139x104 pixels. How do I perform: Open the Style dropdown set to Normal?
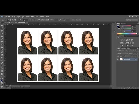[45, 20]
